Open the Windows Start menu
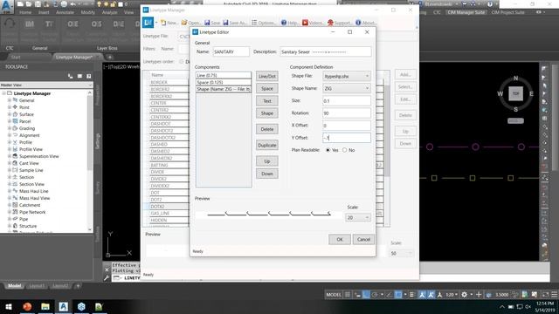559x314 pixels. [9, 306]
